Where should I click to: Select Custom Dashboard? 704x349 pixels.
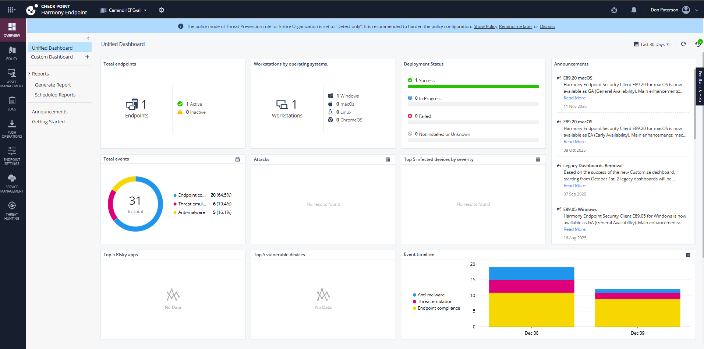pyautogui.click(x=52, y=57)
